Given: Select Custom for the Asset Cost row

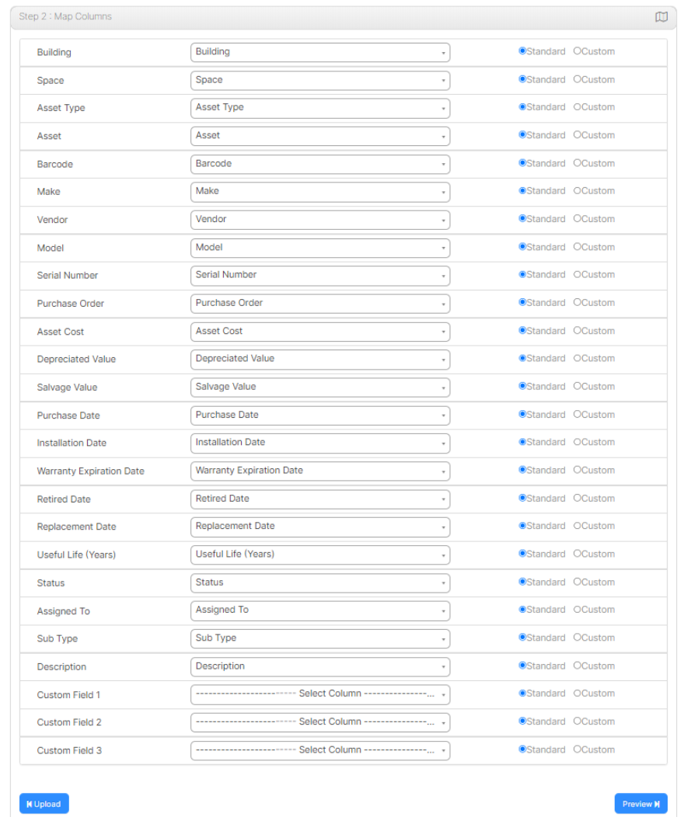Looking at the screenshot, I should 578,330.
